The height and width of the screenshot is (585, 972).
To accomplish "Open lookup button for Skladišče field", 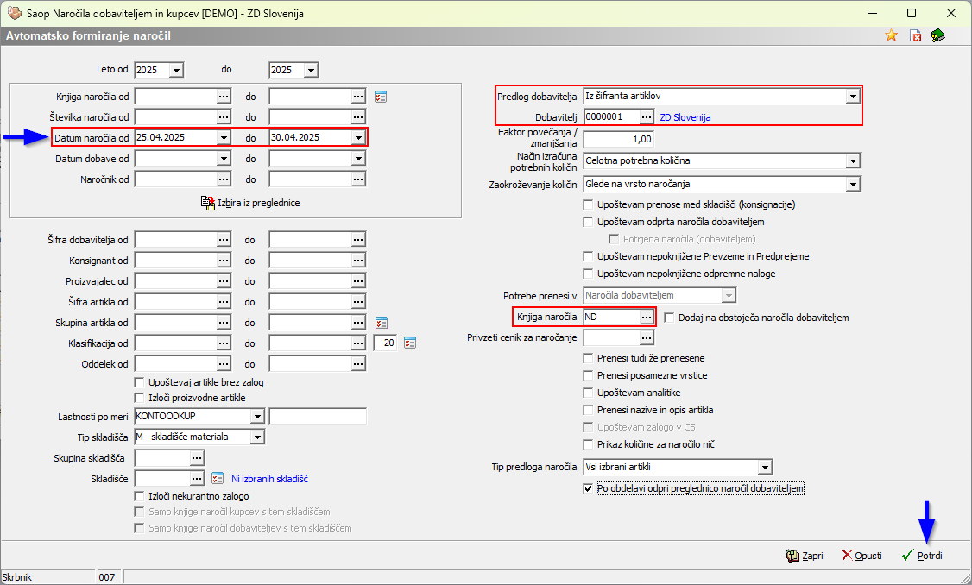I will pos(197,478).
